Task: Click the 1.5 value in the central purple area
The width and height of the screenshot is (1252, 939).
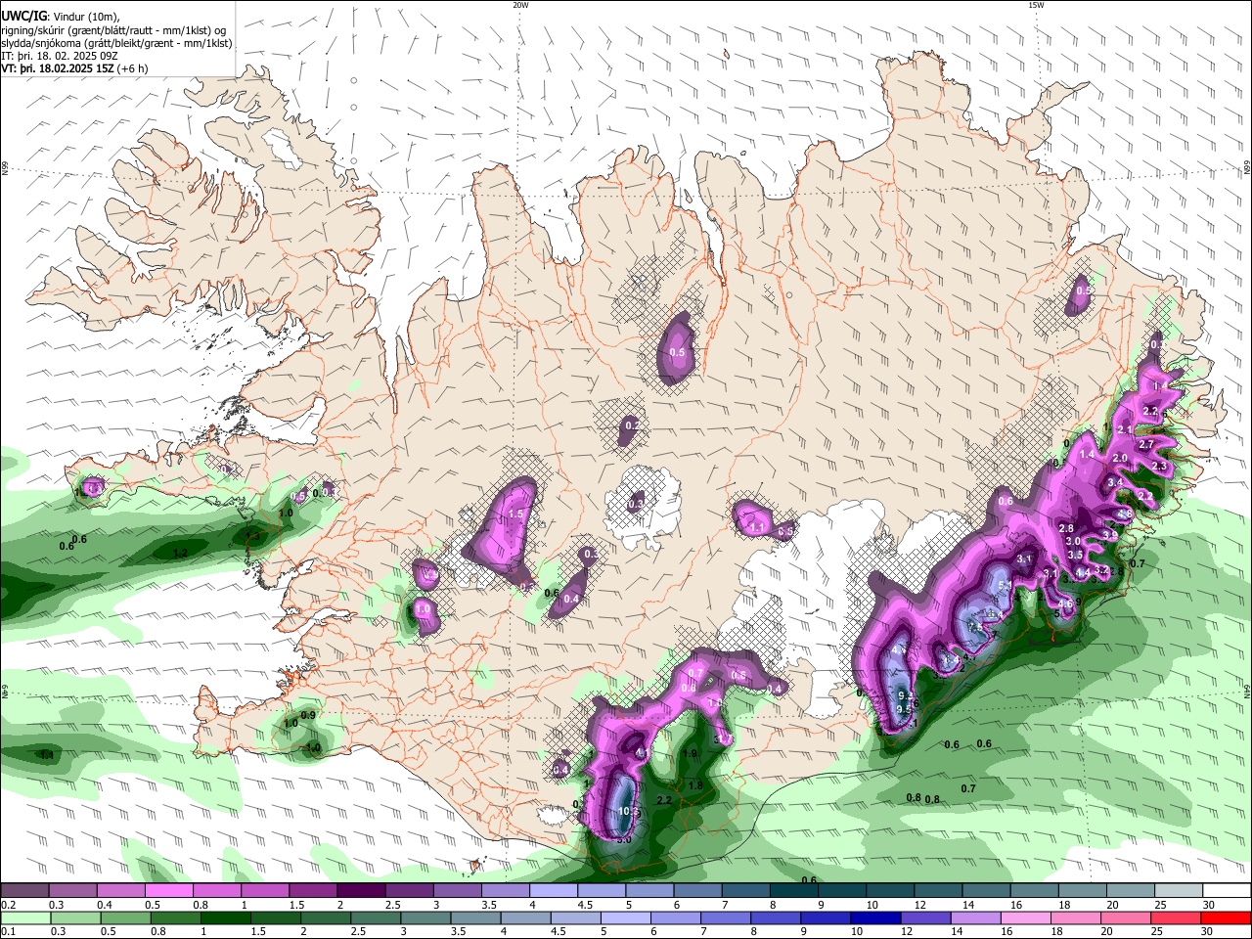Action: (x=516, y=514)
